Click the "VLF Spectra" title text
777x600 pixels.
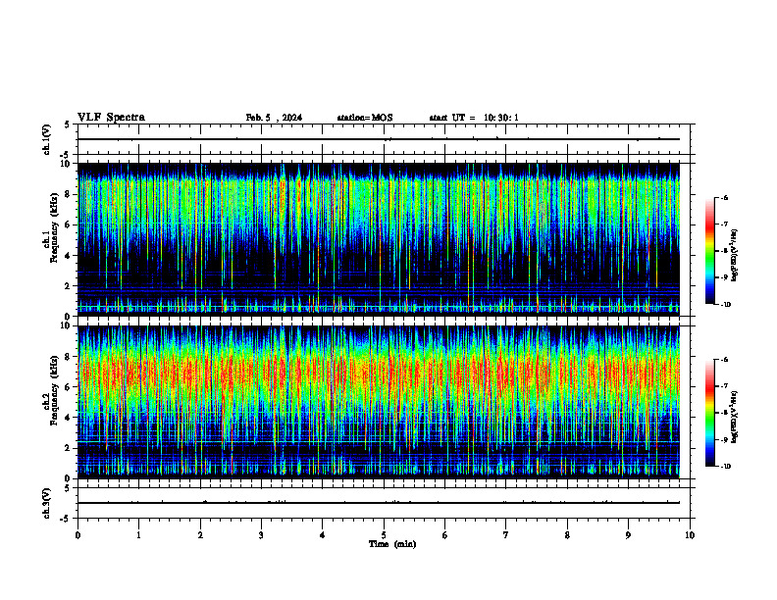(x=111, y=118)
